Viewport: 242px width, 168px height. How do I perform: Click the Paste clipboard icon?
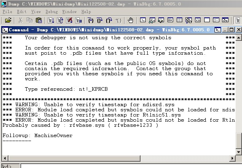click(x=39, y=20)
